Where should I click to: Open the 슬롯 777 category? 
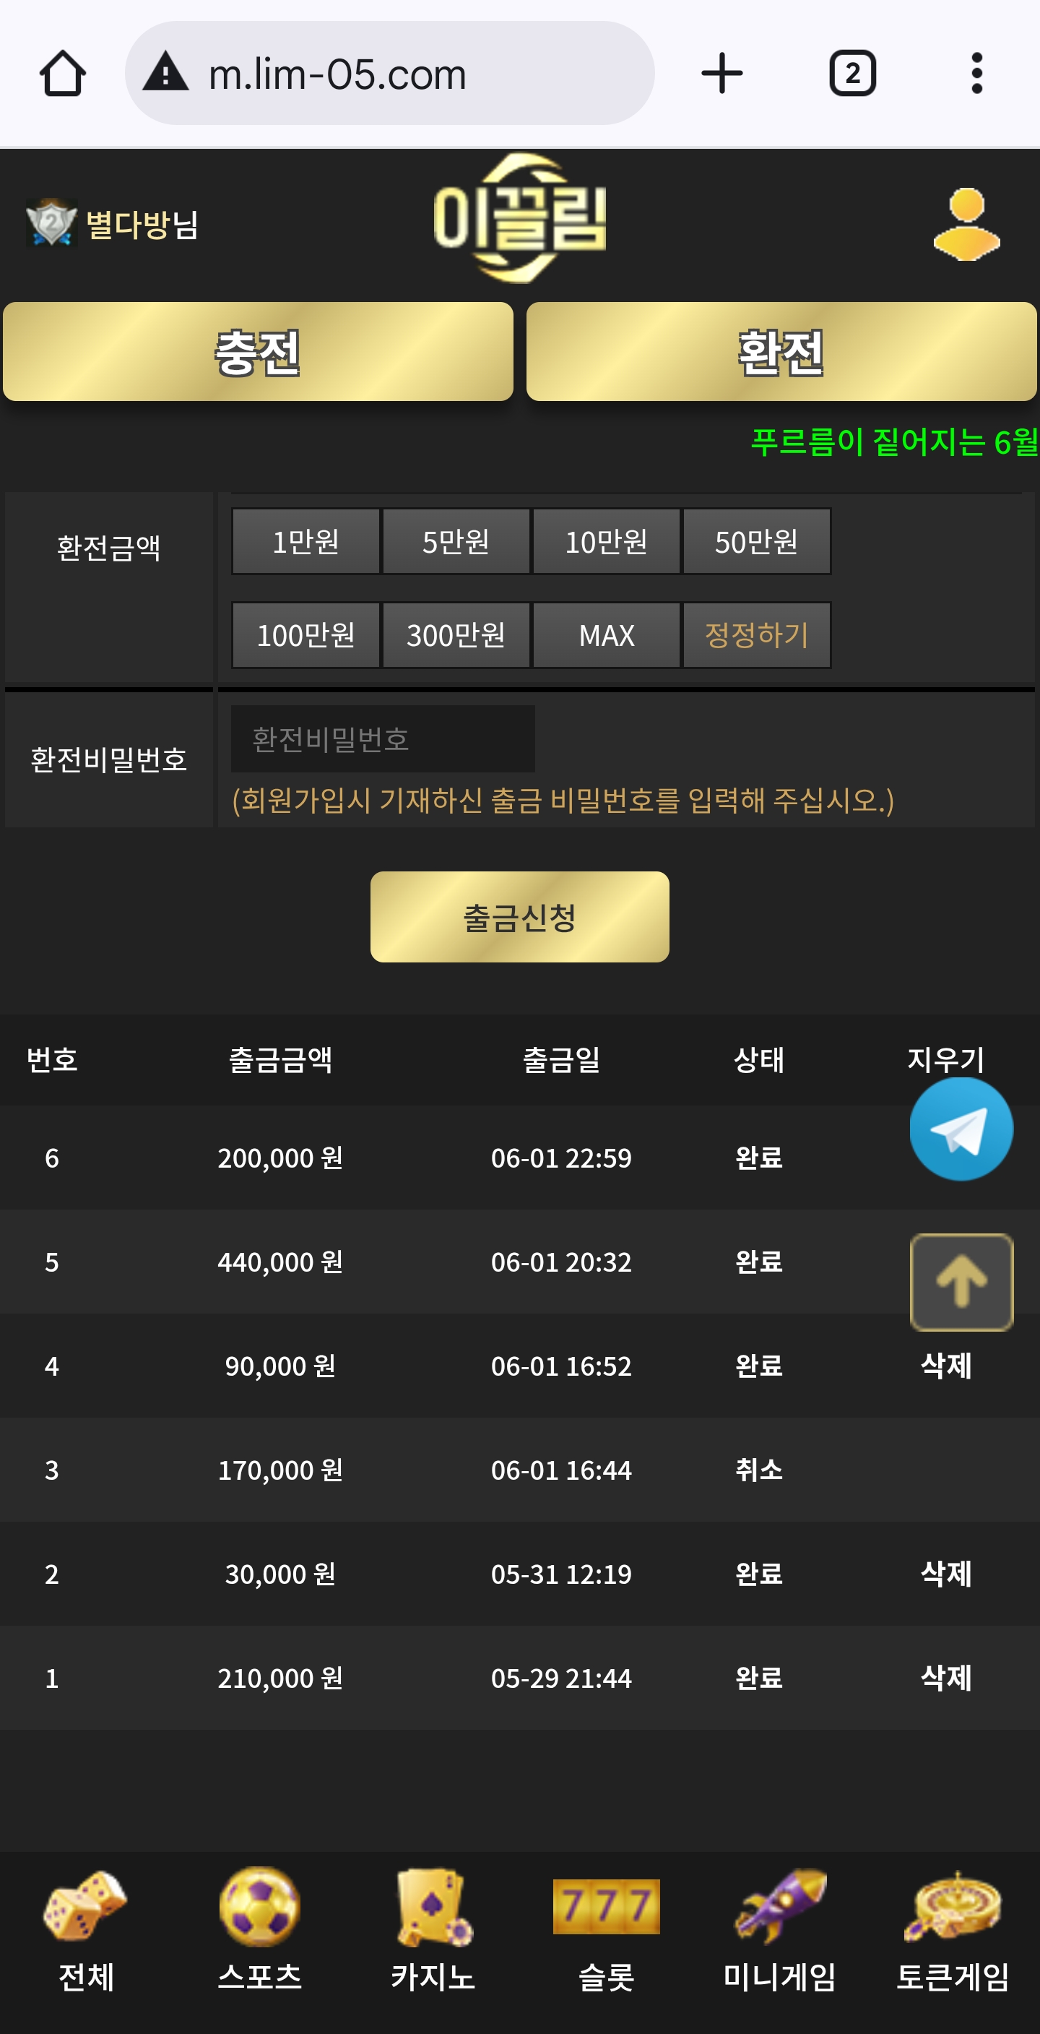point(606,1926)
